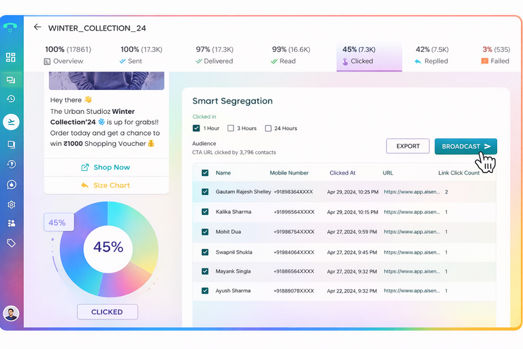The height and width of the screenshot is (349, 523).
Task: Go back using the arrow beside WINTER_COLLECTION_24
Action: [x=37, y=27]
